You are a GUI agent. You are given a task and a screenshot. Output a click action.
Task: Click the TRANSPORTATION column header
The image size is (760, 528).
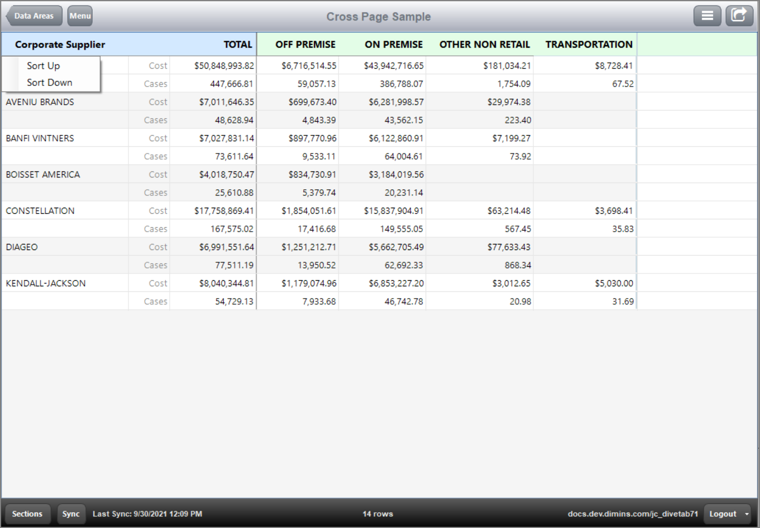coord(589,45)
